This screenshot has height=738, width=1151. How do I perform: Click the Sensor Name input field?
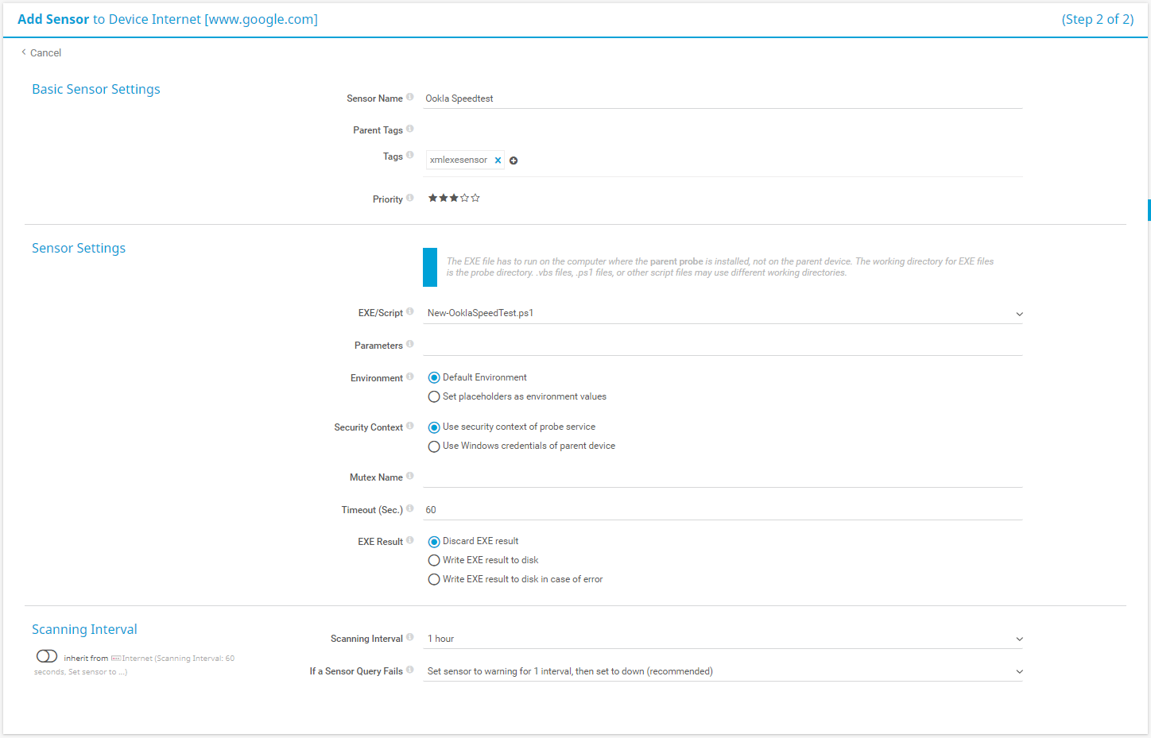tap(723, 99)
